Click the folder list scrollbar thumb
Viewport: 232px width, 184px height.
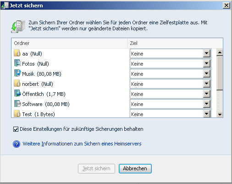coord(220,73)
